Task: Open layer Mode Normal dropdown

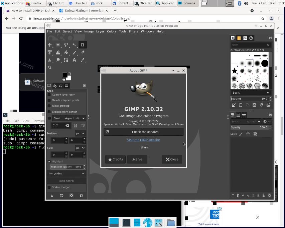Action: 246,121
